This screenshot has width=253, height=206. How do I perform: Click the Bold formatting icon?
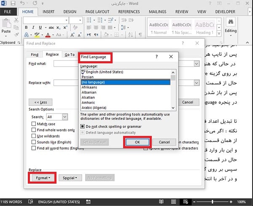point(26,27)
